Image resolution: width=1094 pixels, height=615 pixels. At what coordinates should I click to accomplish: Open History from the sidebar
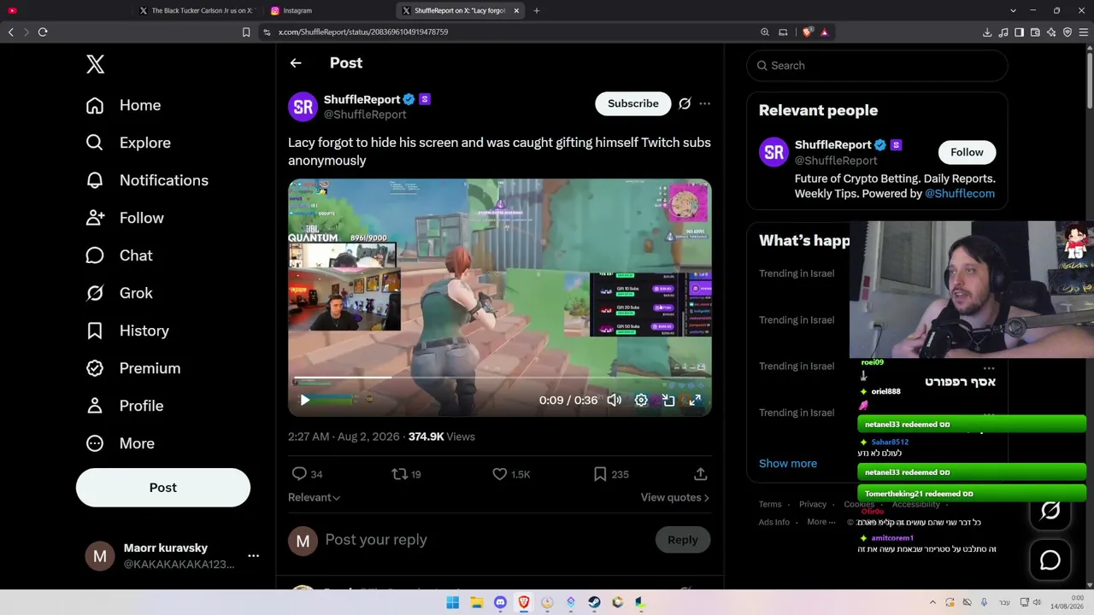[x=127, y=331]
